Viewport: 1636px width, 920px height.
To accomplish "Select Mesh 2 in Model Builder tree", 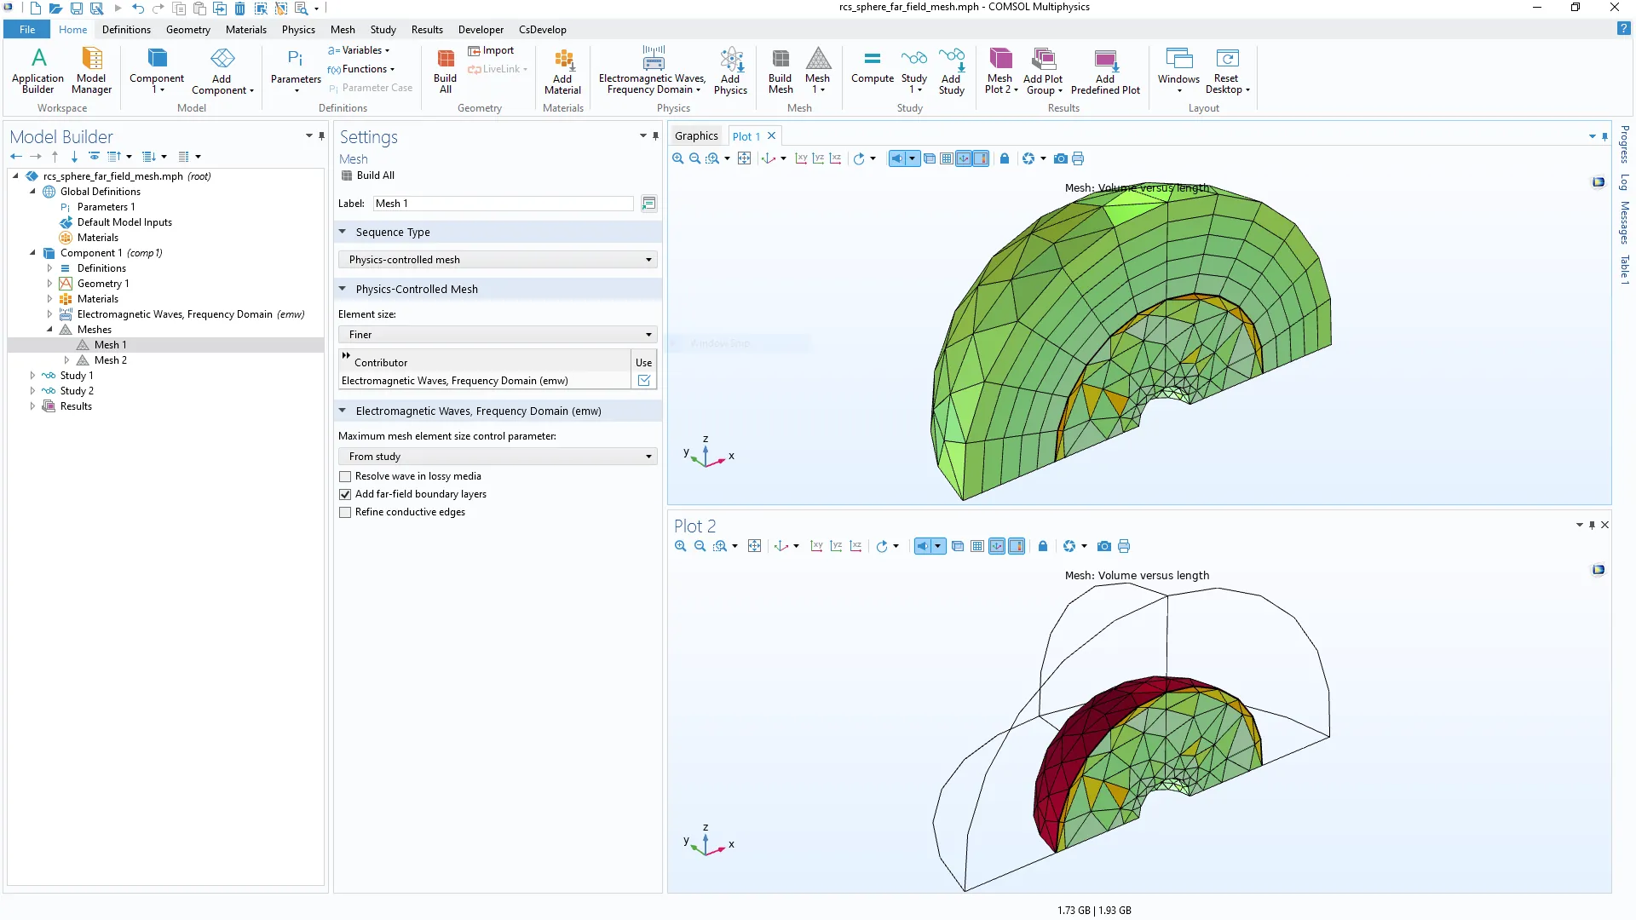I will tap(110, 360).
